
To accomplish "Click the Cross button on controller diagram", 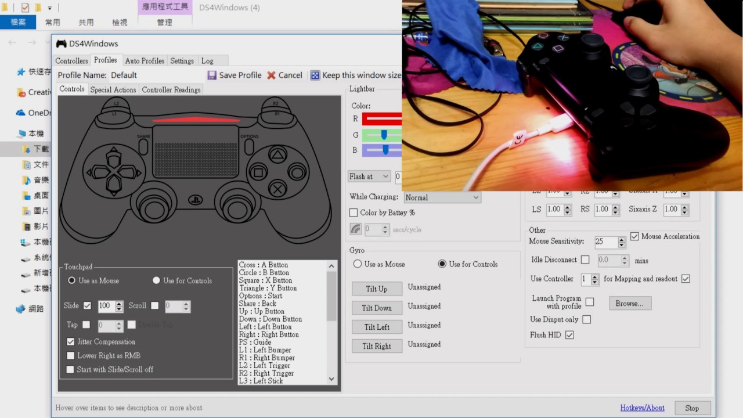I will (x=278, y=189).
